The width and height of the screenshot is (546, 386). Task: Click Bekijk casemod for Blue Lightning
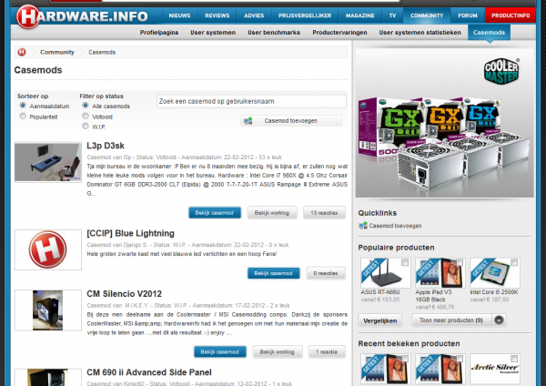[273, 273]
